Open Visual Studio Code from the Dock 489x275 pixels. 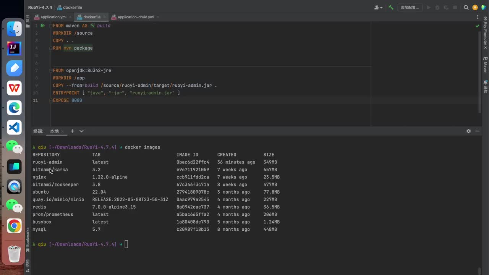click(14, 127)
